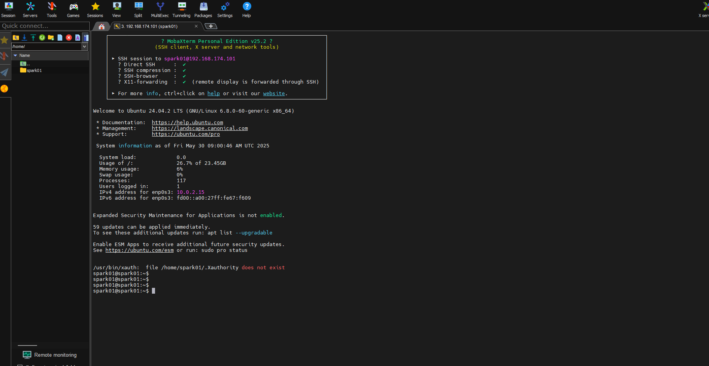The height and width of the screenshot is (366, 709).
Task: Open the Sessions star sidebar tab
Action: tap(5, 40)
